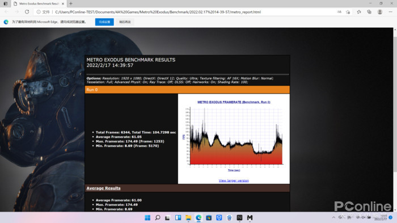Viewport: 397px width, 223px height.
Task: Open the Edge tab actions menu icon
Action: (x=6, y=3)
